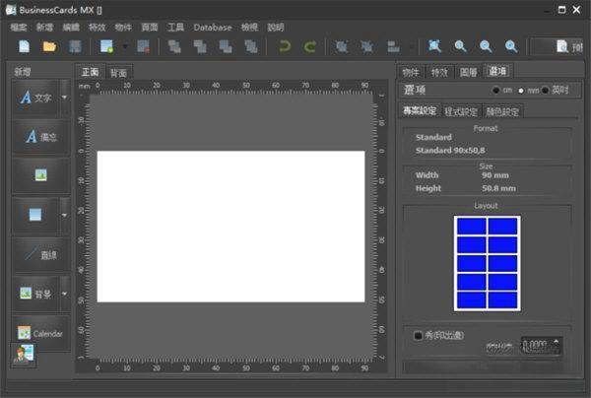Select the line drawing tool

pos(40,253)
